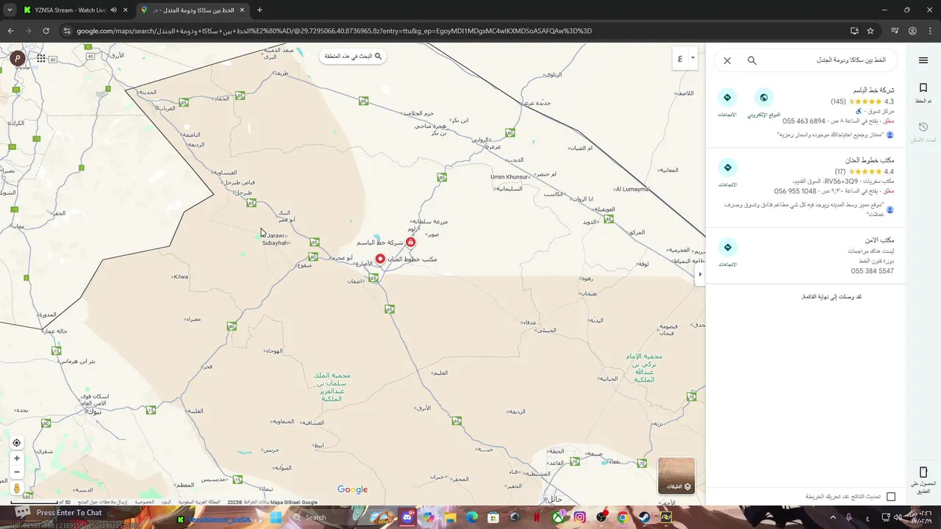Screen dimensions: 941x529
Task: Reload the current page
Action: [x=46, y=31]
